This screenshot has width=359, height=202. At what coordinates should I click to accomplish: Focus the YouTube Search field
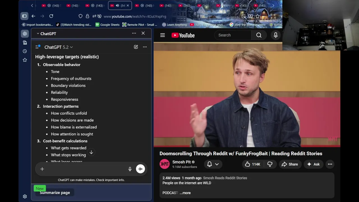233,35
